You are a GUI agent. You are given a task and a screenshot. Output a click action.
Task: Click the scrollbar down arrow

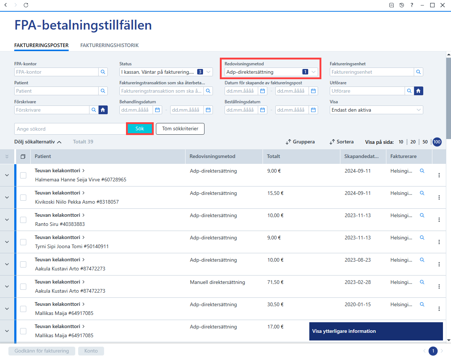pyautogui.click(x=448, y=340)
